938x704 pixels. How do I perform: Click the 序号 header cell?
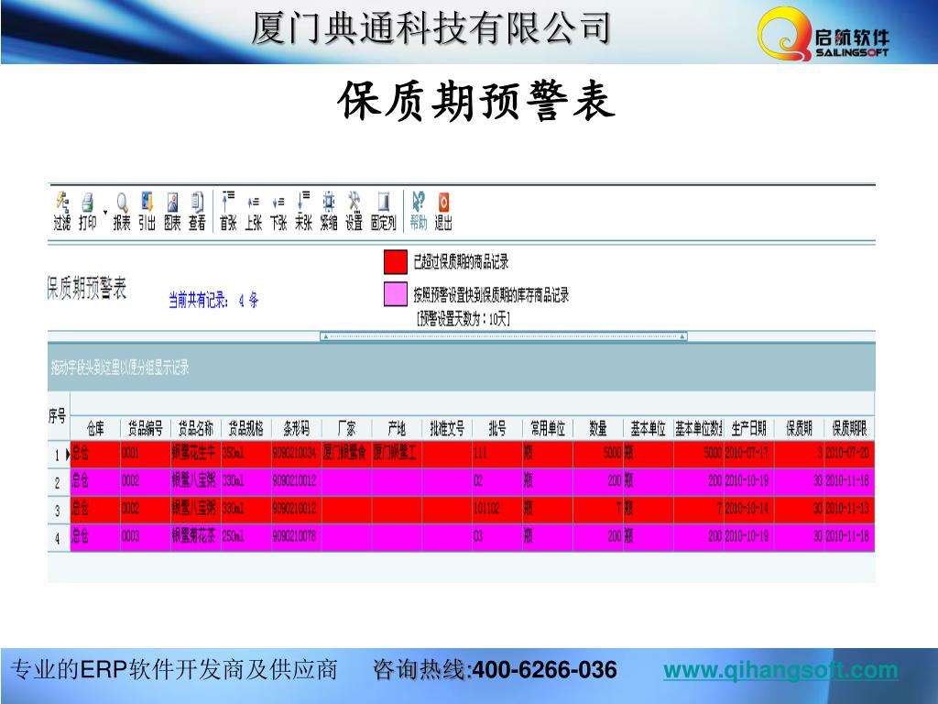(x=59, y=415)
